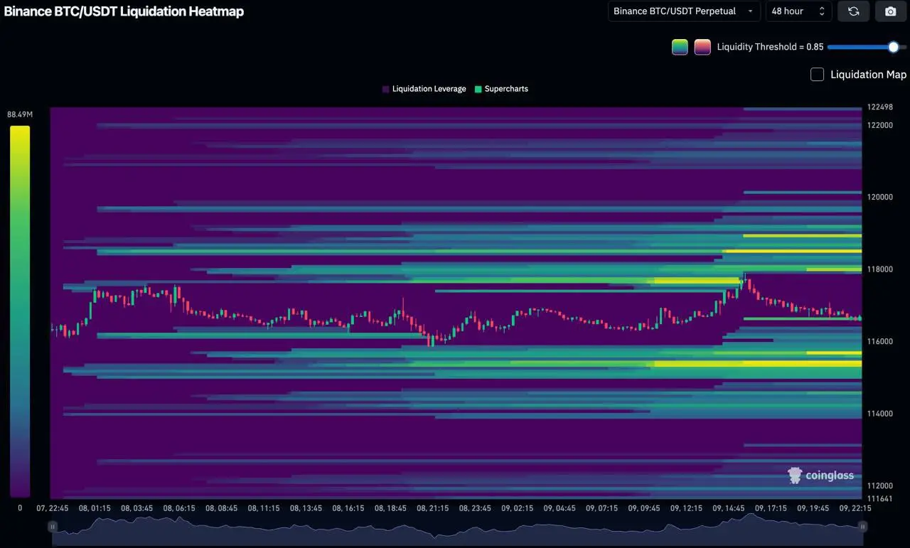Enable the Liquidation Map checkbox

(x=818, y=75)
